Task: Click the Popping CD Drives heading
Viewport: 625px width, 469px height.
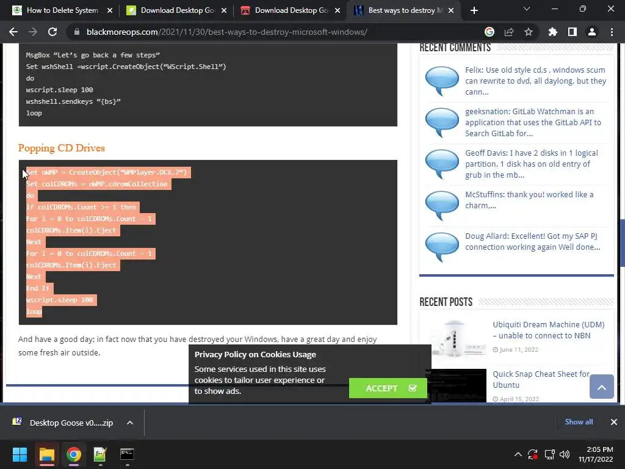Action: (x=62, y=148)
